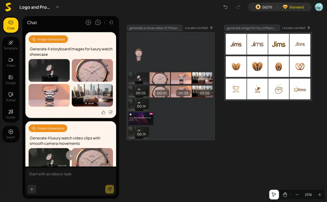Open the Standard plan badge

pyautogui.click(x=293, y=7)
